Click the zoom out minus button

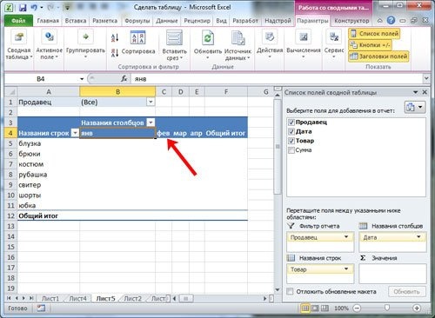coord(357,308)
